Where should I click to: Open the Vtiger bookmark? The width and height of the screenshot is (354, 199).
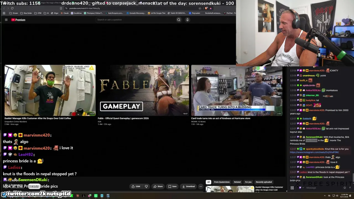point(54,13)
